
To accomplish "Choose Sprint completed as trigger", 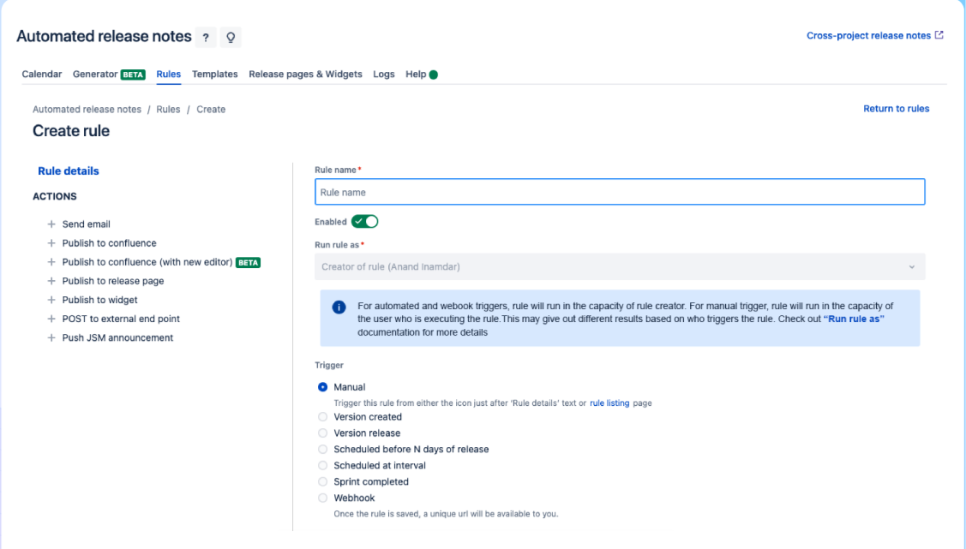I will tap(323, 481).
